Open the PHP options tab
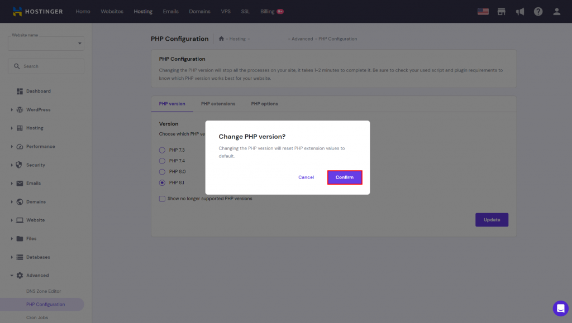This screenshot has height=323, width=572. [264, 103]
